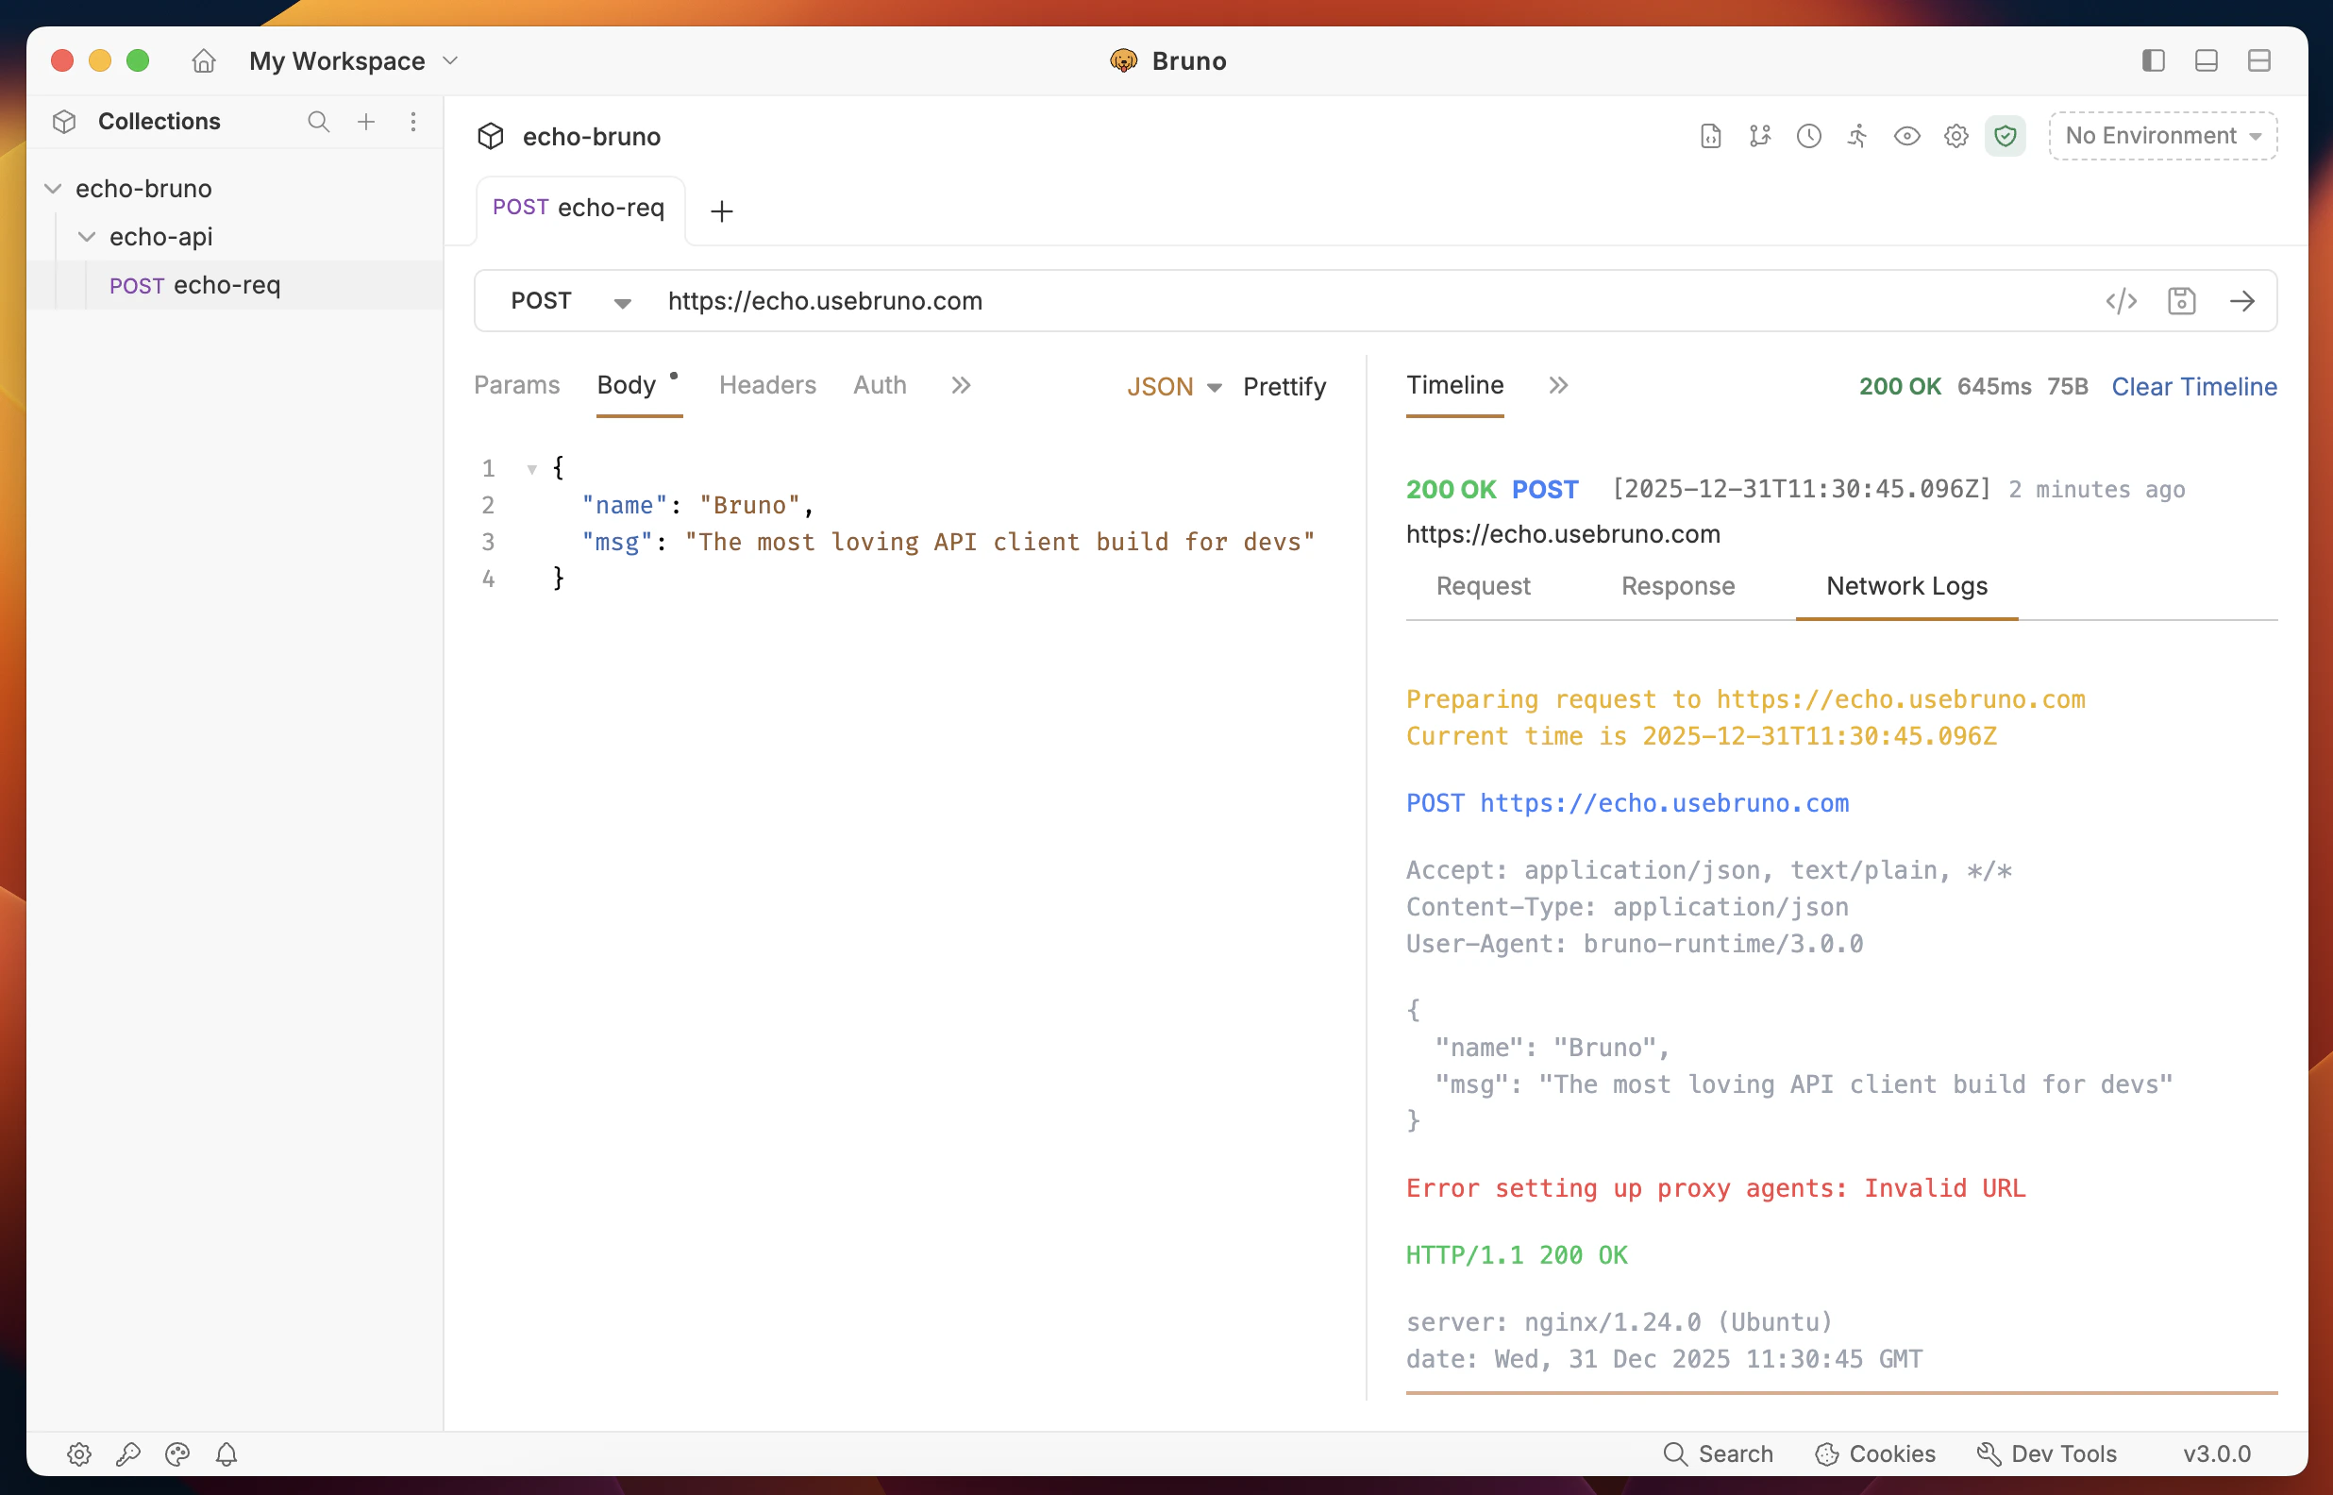
Task: Toggle the green shield safe mode icon
Action: [2005, 136]
